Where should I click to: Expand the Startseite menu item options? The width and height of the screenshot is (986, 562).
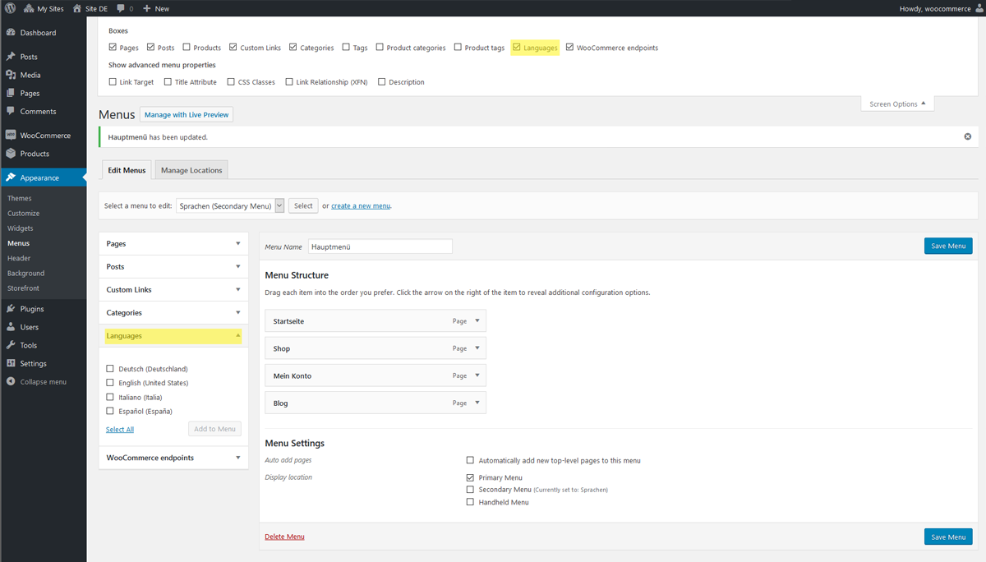(477, 321)
